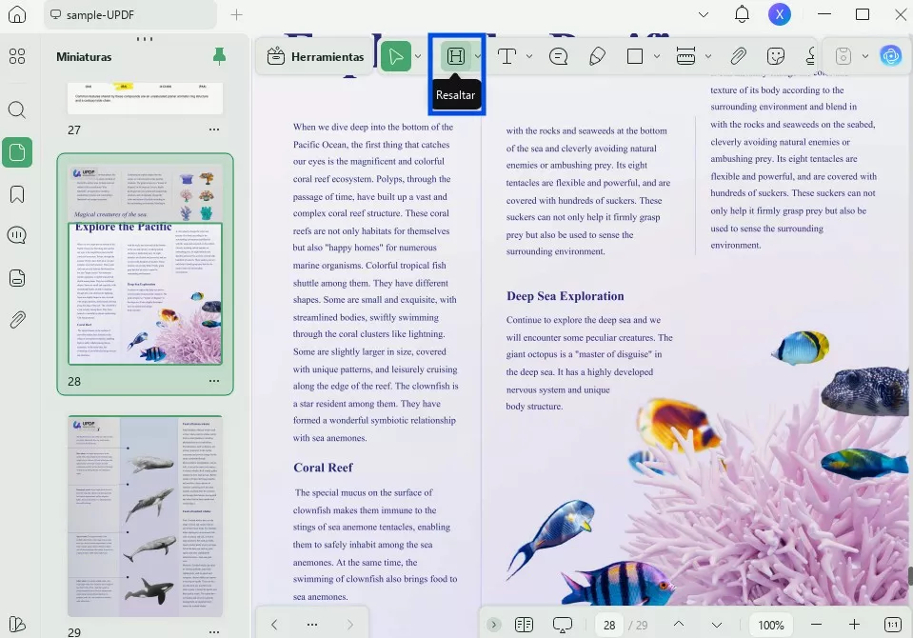
Task: Select the comment note tool
Action: click(559, 56)
